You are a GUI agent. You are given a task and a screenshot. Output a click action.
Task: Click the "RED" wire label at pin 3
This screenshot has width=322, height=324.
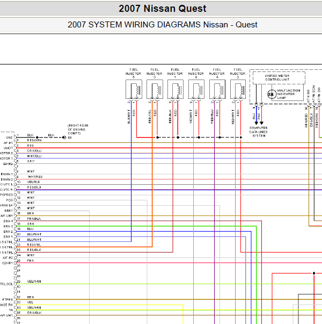[31, 146]
